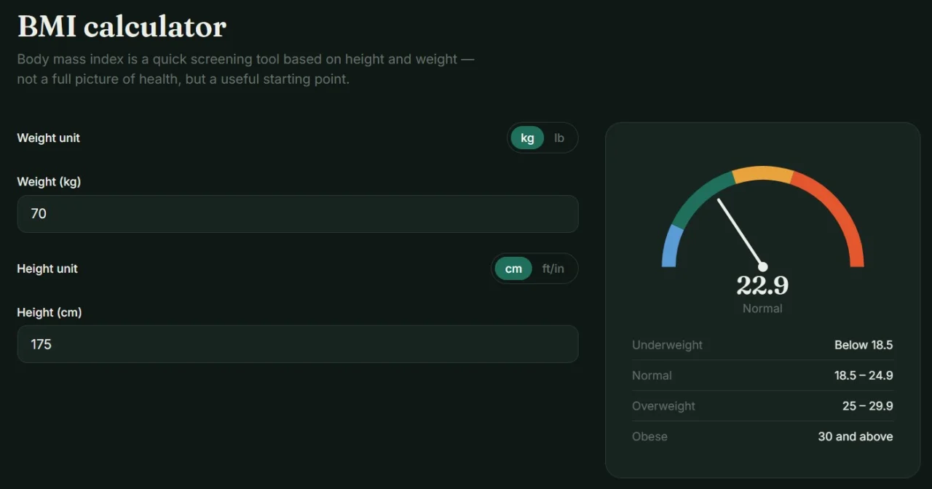This screenshot has height=489, width=932.
Task: Click the yellow overweight gauge segment
Action: (763, 175)
